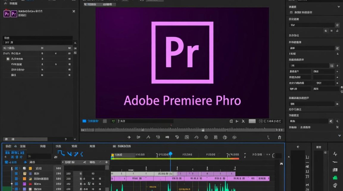
Task: Click the globe icon in monitor transport bar
Action: pos(225,137)
